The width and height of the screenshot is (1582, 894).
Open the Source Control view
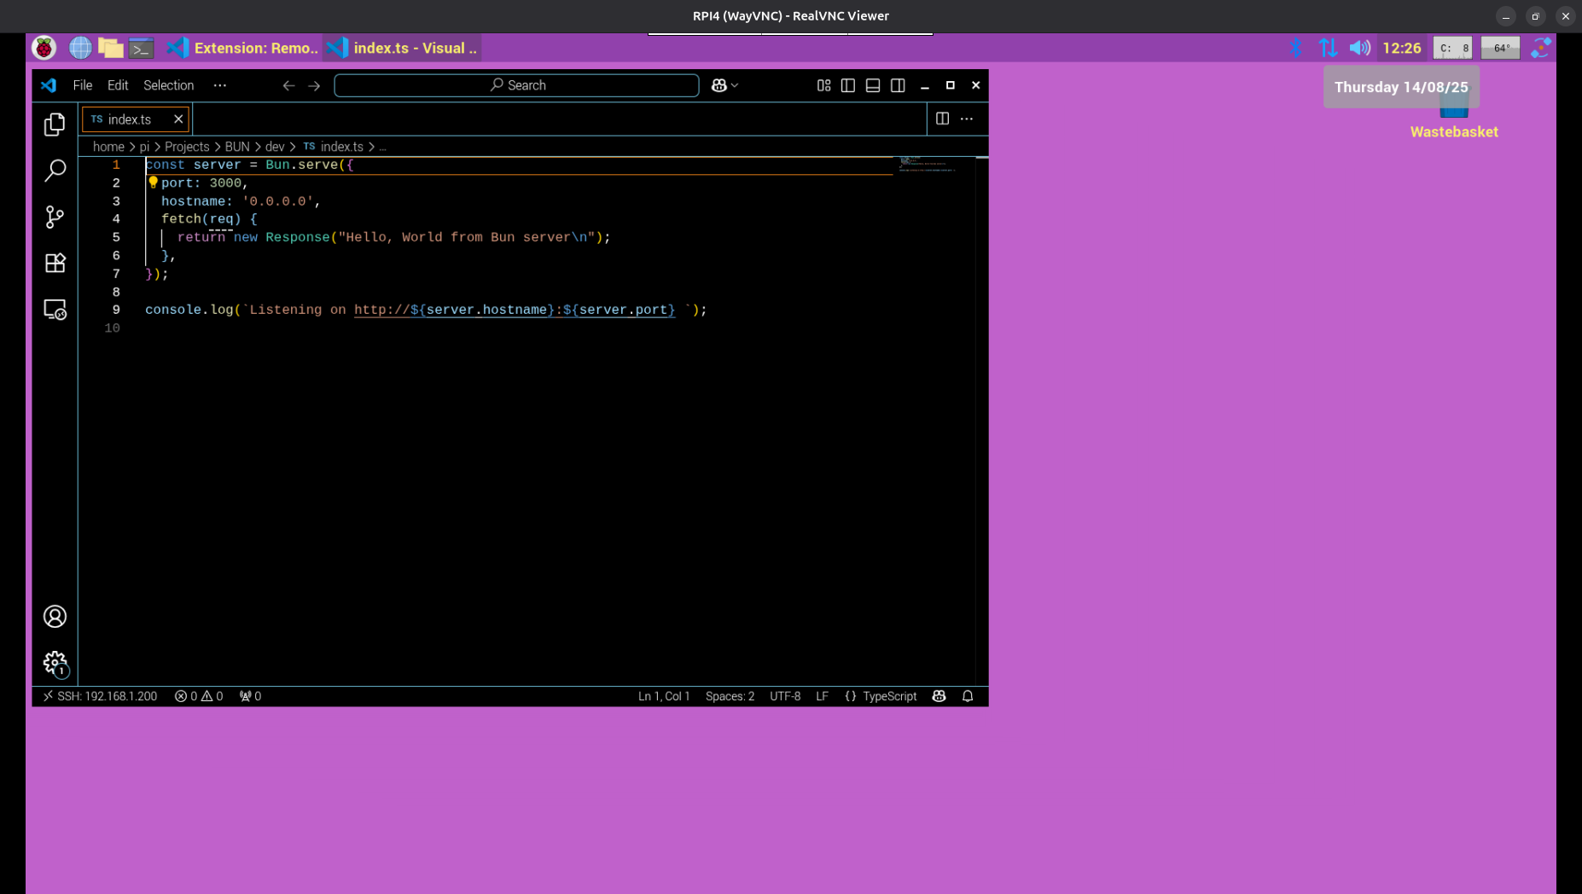[55, 217]
